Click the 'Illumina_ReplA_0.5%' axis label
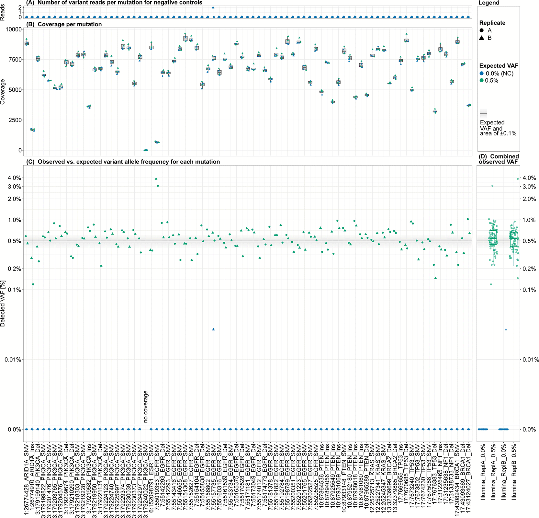The height and width of the screenshot is (518, 539). (x=493, y=472)
